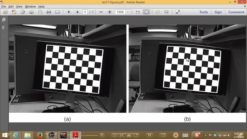Click the cloud upload toolbar icon
The width and height of the screenshot is (247, 139).
pos(32,12)
